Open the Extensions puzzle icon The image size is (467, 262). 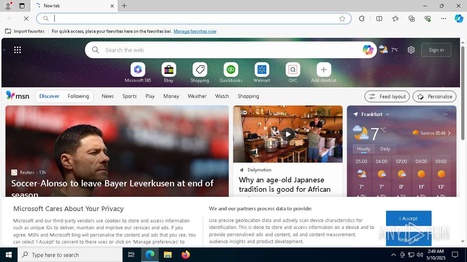point(362,19)
